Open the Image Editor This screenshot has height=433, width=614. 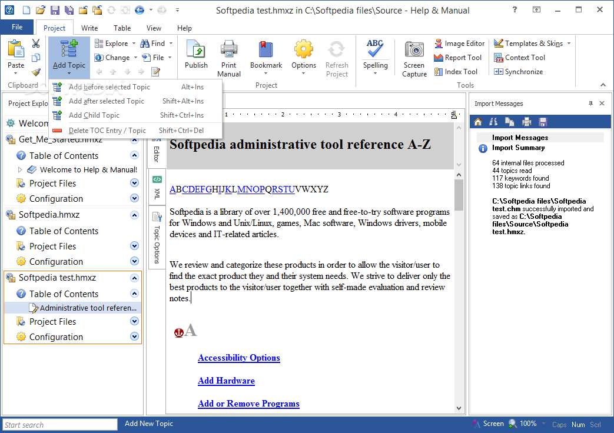pyautogui.click(x=459, y=44)
